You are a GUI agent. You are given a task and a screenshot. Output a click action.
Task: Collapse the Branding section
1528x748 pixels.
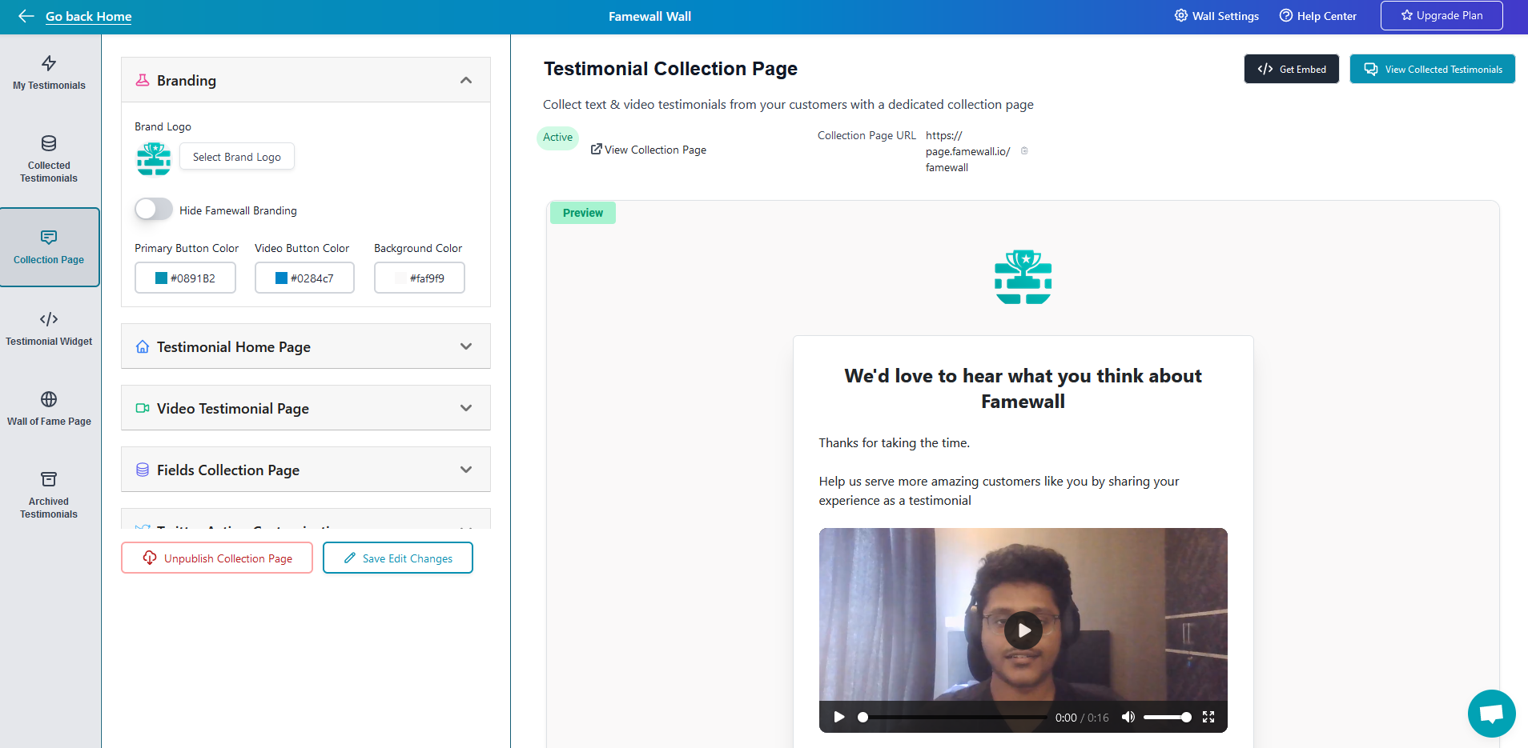[x=466, y=80]
